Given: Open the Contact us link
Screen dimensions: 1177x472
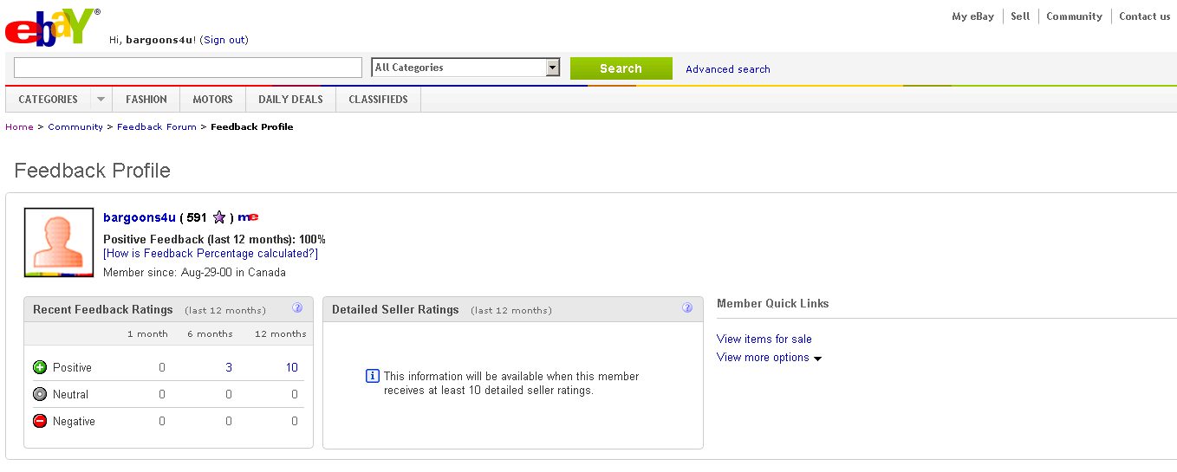Looking at the screenshot, I should click(1144, 16).
